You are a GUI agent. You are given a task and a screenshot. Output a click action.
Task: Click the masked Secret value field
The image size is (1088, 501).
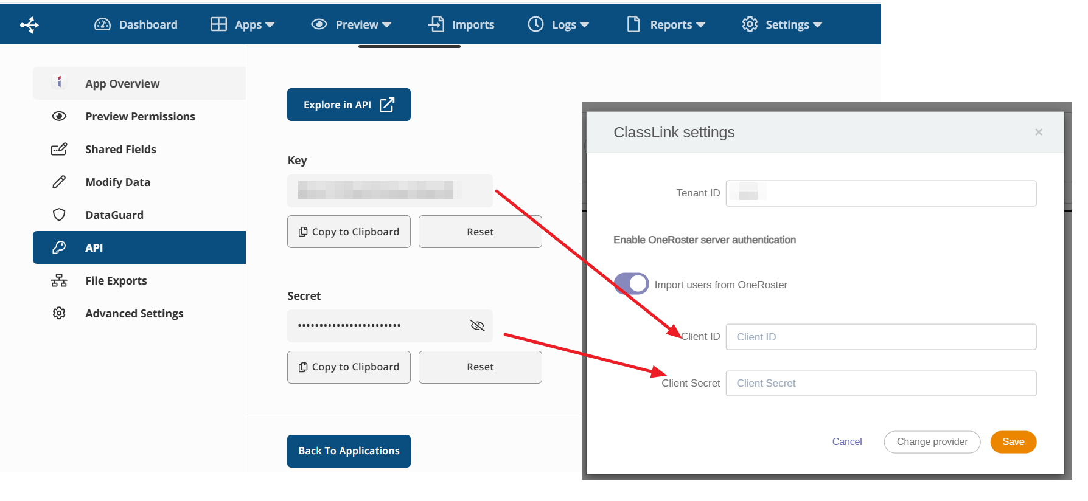[x=390, y=326]
